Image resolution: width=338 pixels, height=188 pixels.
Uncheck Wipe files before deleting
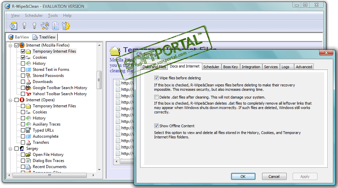pyautogui.click(x=156, y=78)
